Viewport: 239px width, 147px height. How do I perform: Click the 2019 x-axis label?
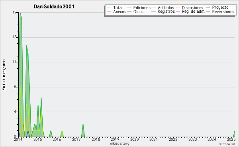pos(115,139)
